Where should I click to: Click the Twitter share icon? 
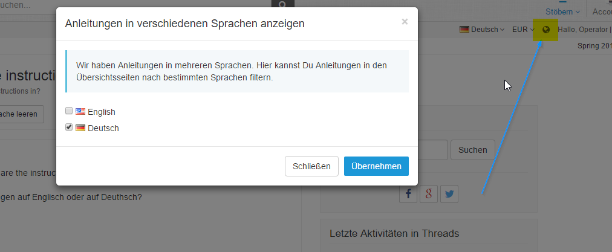(449, 194)
